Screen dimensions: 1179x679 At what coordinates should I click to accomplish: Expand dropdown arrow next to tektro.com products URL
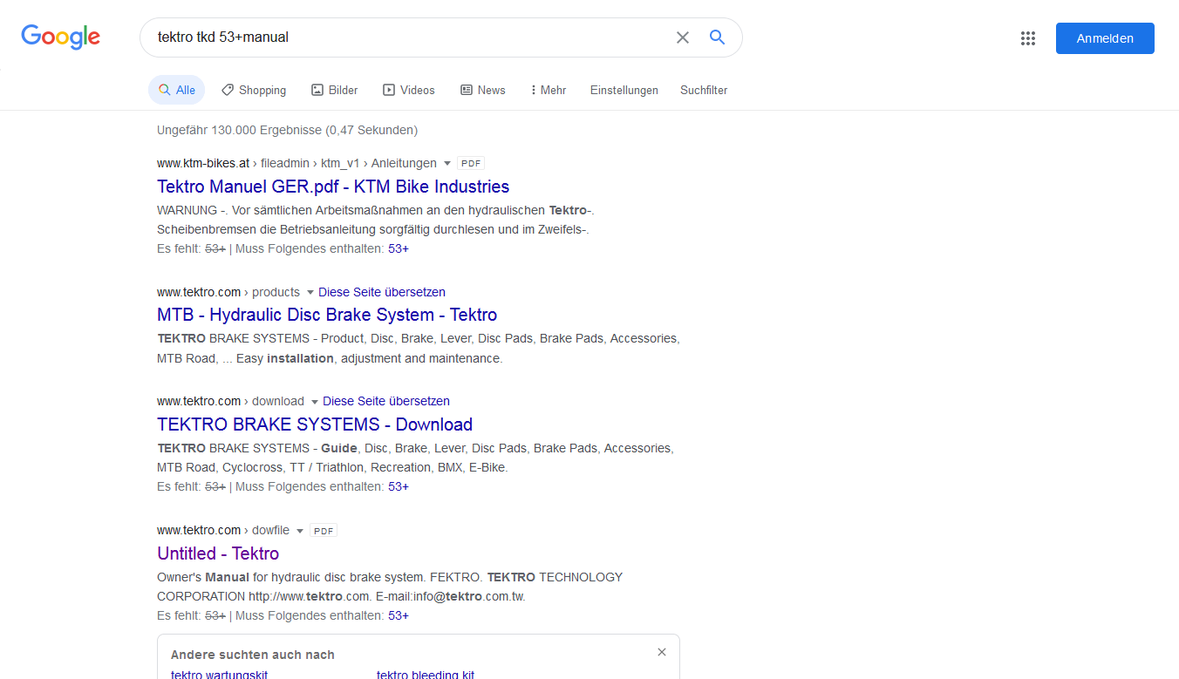pyautogui.click(x=310, y=293)
